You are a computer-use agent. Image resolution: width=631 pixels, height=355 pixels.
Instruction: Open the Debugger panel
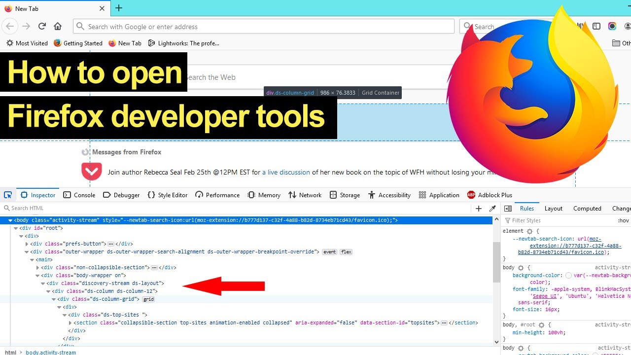tap(121, 195)
